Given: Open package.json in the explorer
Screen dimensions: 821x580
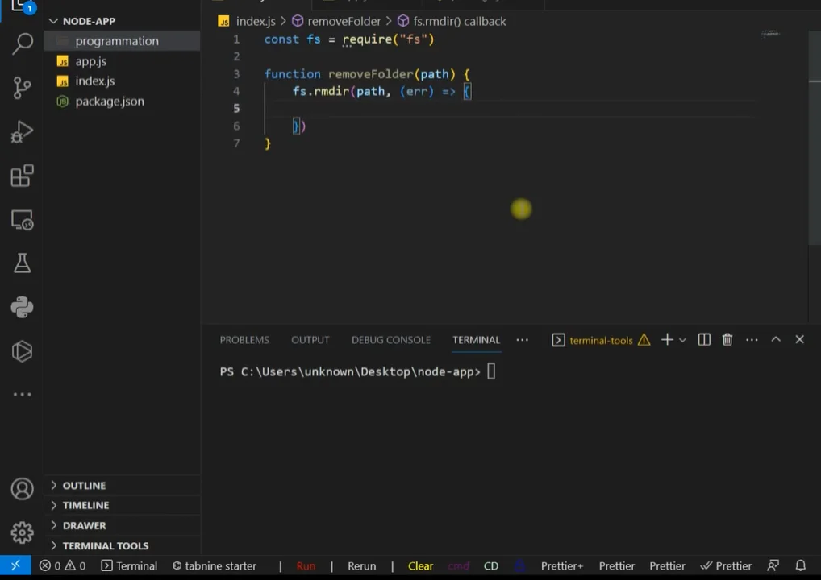Looking at the screenshot, I should (122, 101).
